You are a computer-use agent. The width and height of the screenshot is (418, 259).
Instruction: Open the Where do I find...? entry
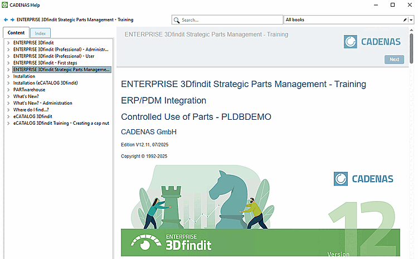pos(31,110)
